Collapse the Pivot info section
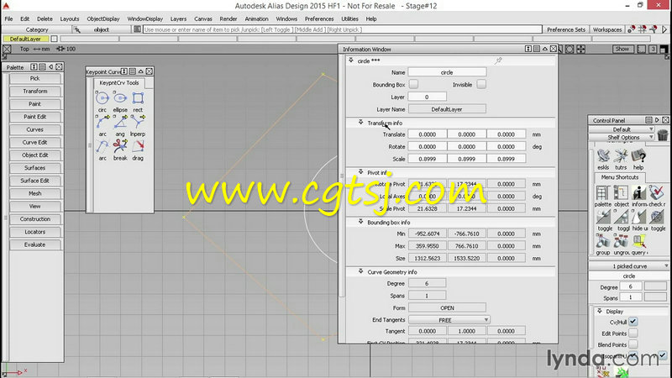 361,172
